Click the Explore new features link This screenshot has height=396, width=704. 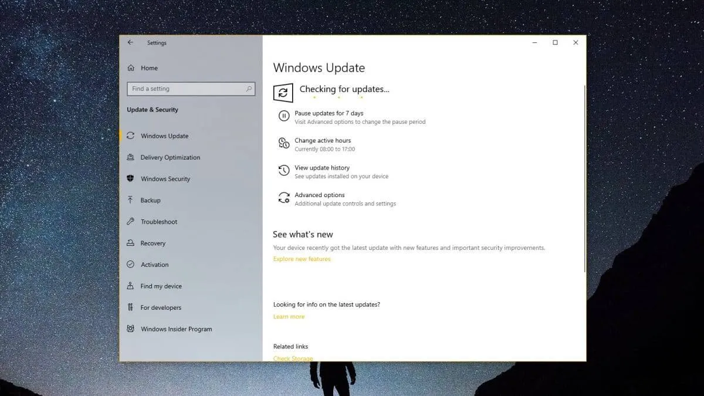301,259
